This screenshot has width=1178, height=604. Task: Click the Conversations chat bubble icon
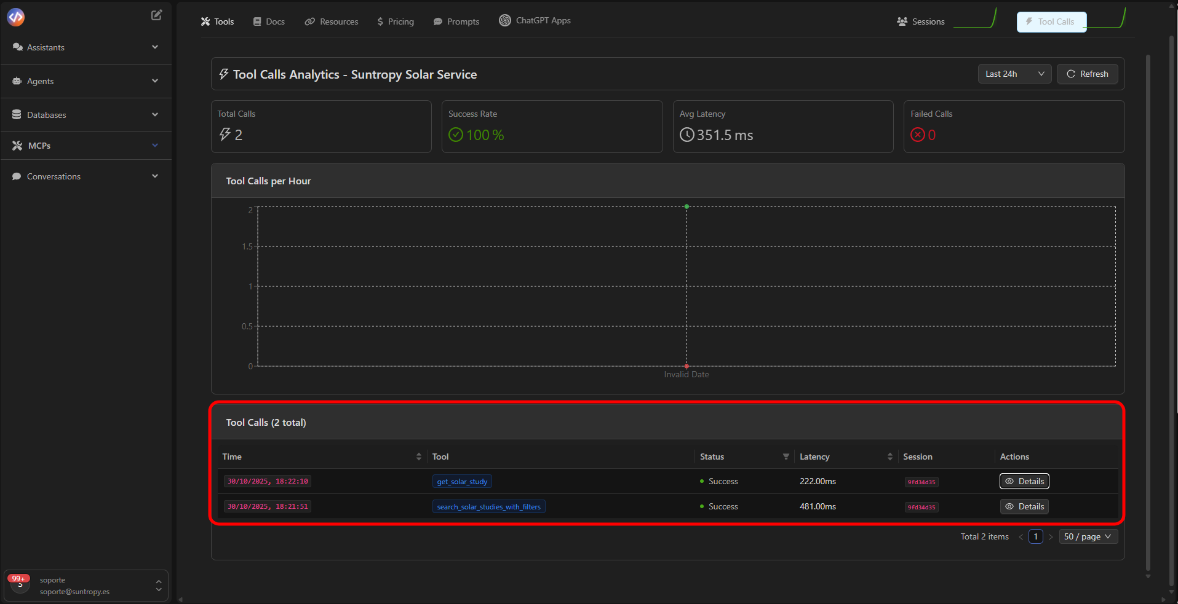pyautogui.click(x=17, y=176)
